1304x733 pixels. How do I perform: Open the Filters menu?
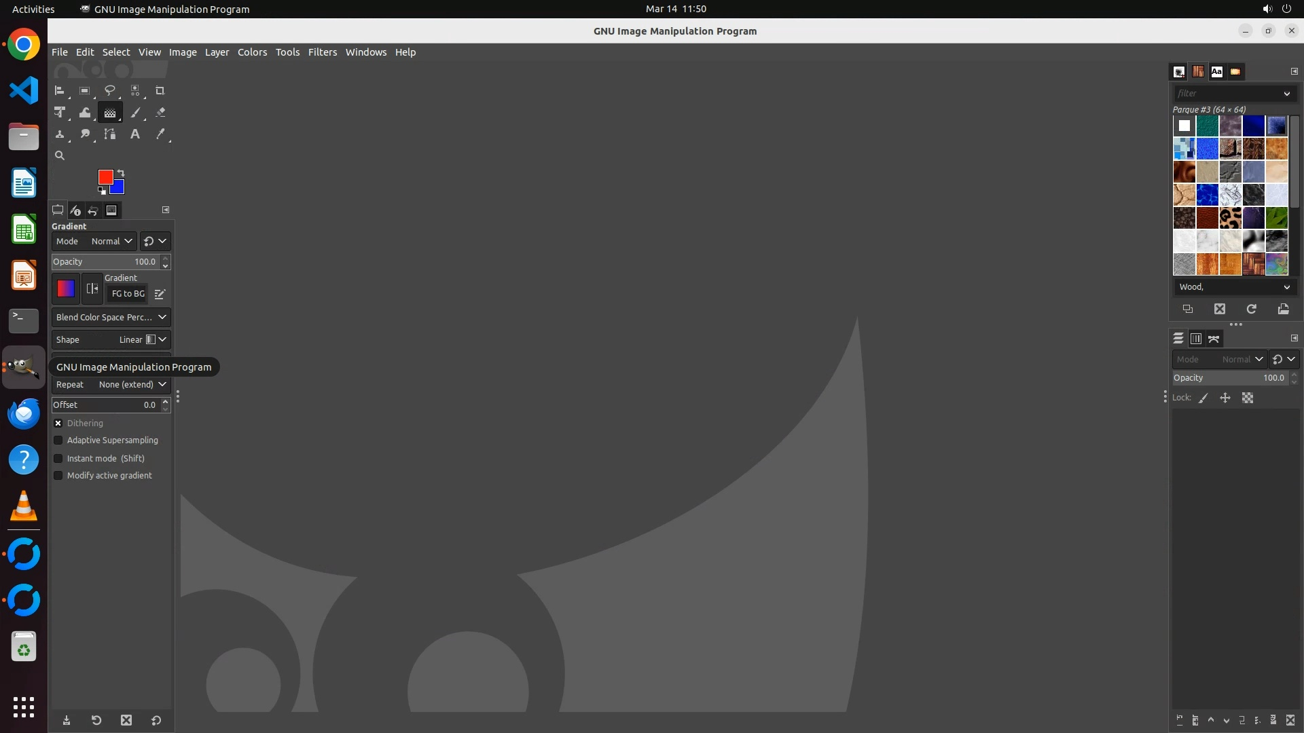[322, 52]
